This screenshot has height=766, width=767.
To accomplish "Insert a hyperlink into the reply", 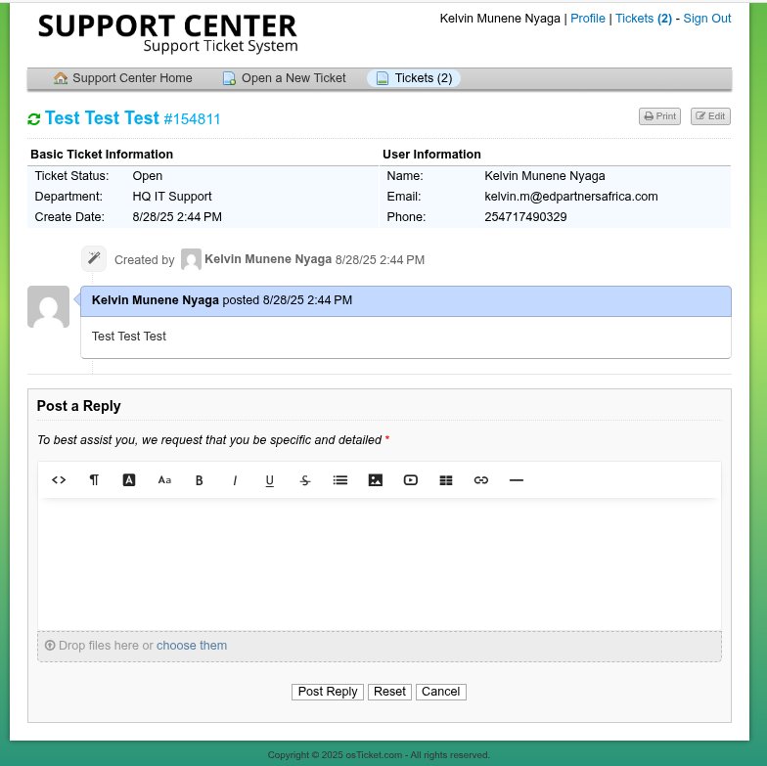I will (x=481, y=480).
